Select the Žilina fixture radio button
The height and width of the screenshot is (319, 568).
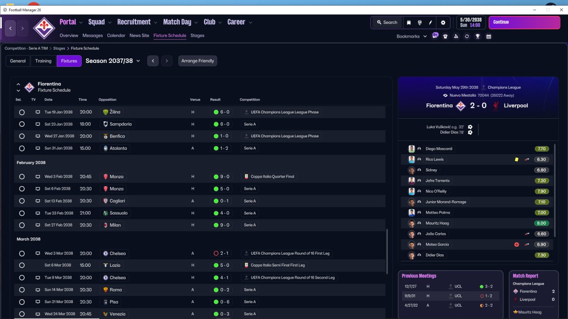[22, 112]
